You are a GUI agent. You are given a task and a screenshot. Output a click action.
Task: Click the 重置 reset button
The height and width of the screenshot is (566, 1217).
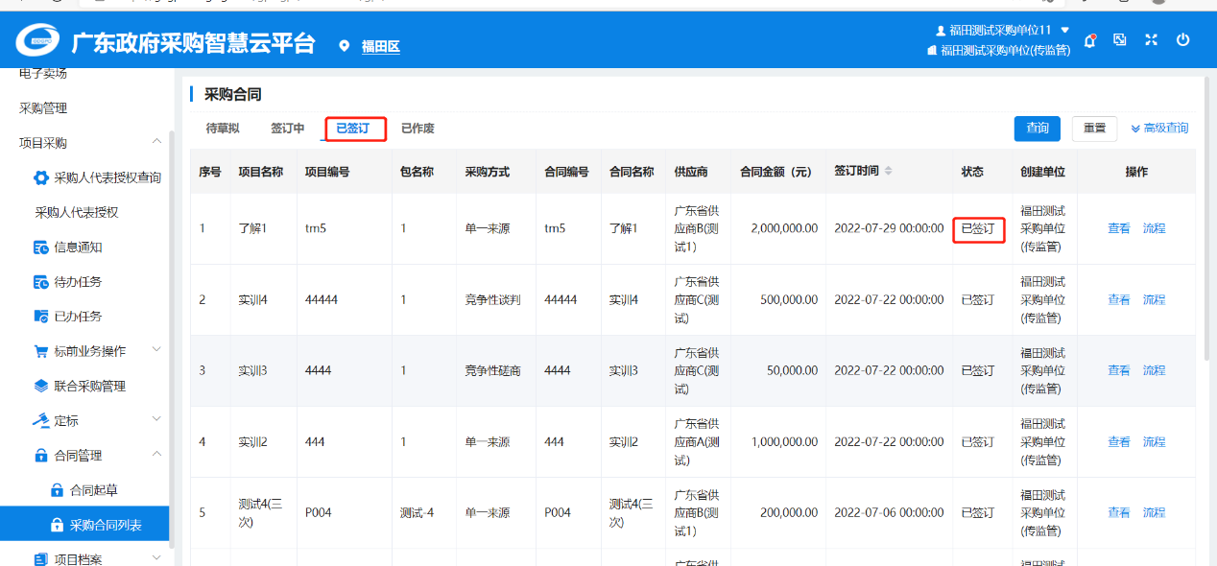[x=1094, y=129]
